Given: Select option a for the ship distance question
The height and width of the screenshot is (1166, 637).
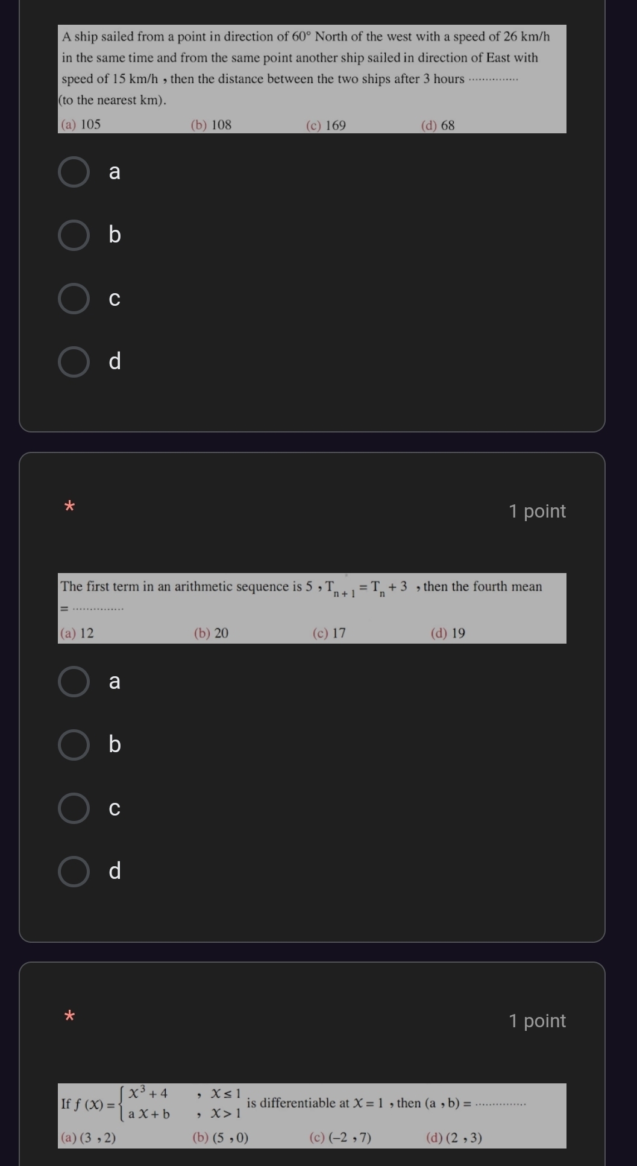Looking at the screenshot, I should click(74, 172).
